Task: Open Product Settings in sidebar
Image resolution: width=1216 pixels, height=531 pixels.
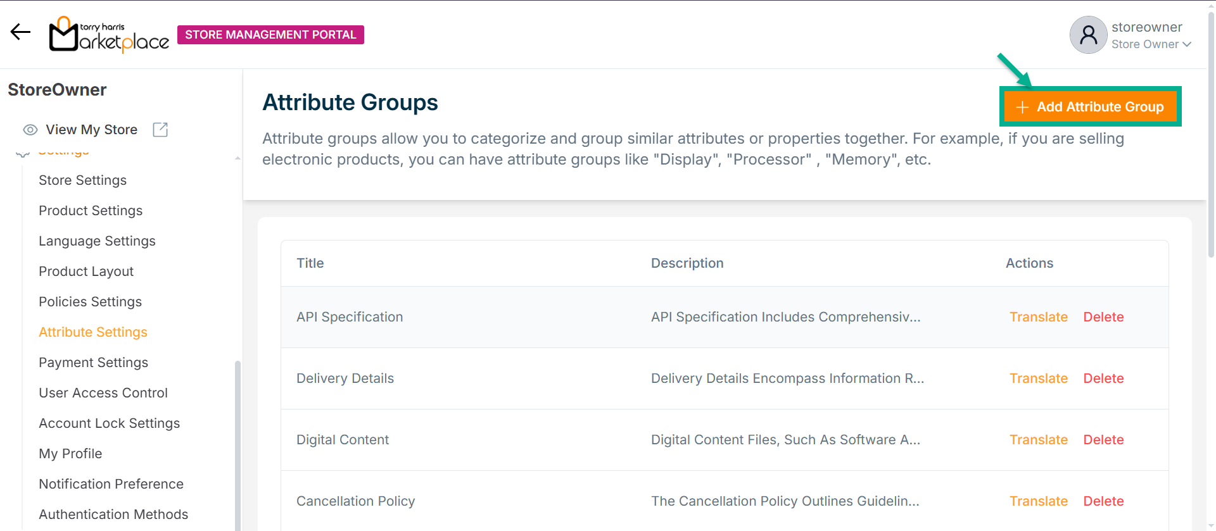Action: 90,211
